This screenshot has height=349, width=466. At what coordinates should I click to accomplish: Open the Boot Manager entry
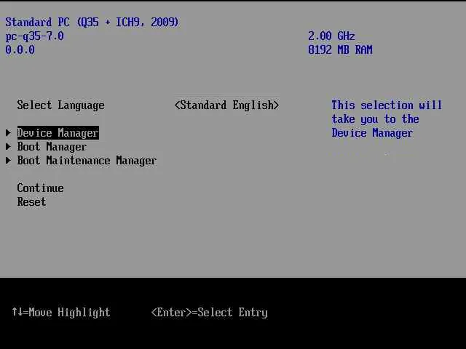52,147
